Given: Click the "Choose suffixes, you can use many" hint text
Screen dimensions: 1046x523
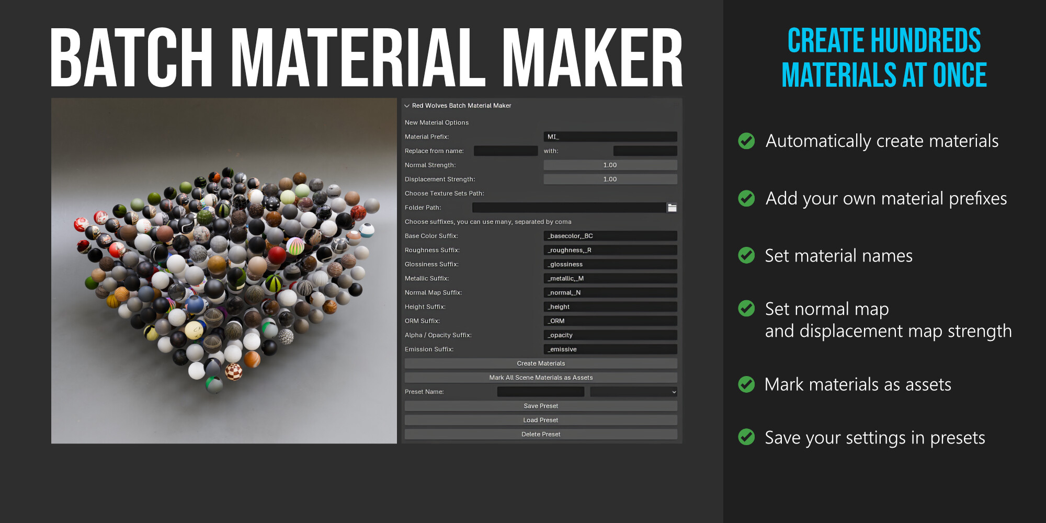Looking at the screenshot, I should pos(488,222).
